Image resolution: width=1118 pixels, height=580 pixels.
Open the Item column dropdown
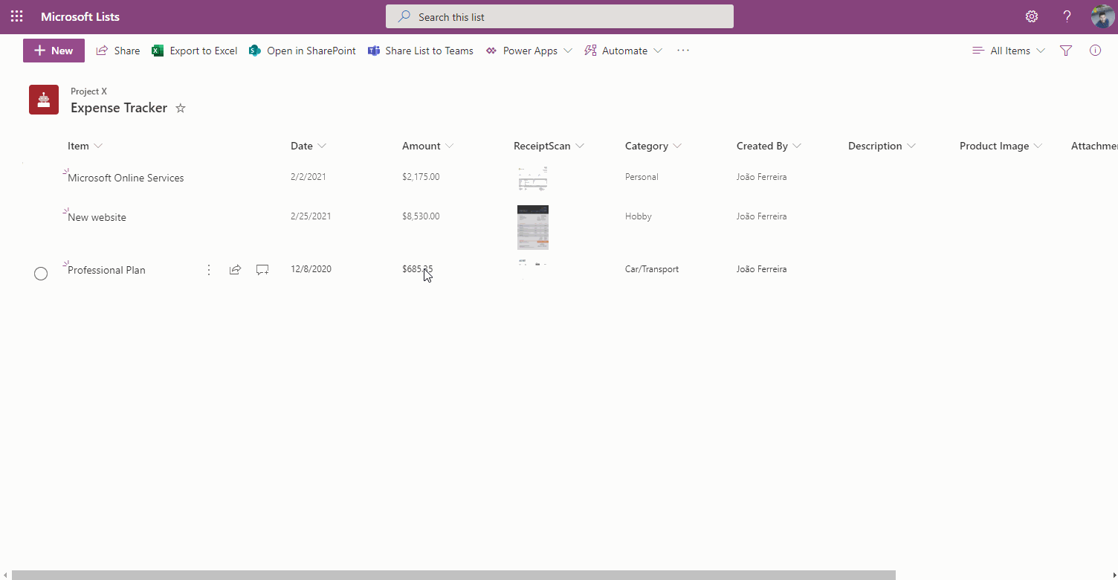point(97,146)
